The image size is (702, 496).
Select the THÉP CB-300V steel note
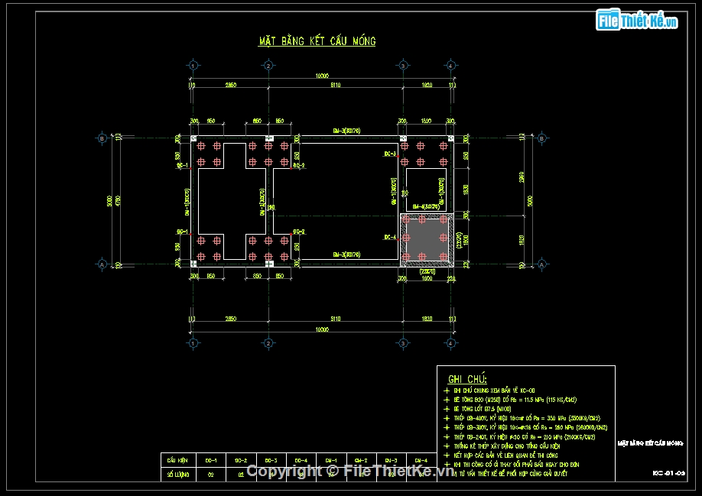(x=531, y=427)
